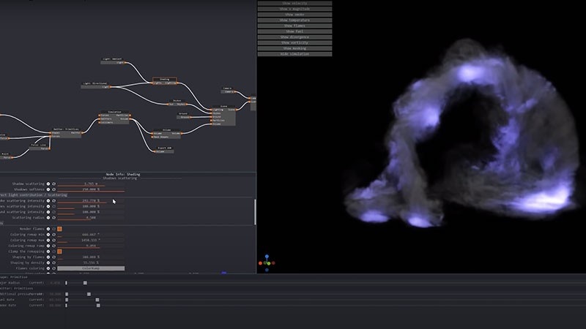Select the Export VDB node
Screen dimensions: 586x329
[164, 150]
